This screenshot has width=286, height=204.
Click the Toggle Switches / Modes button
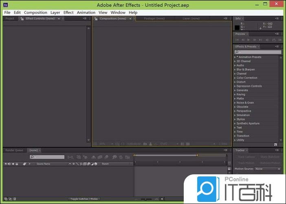[84, 199]
